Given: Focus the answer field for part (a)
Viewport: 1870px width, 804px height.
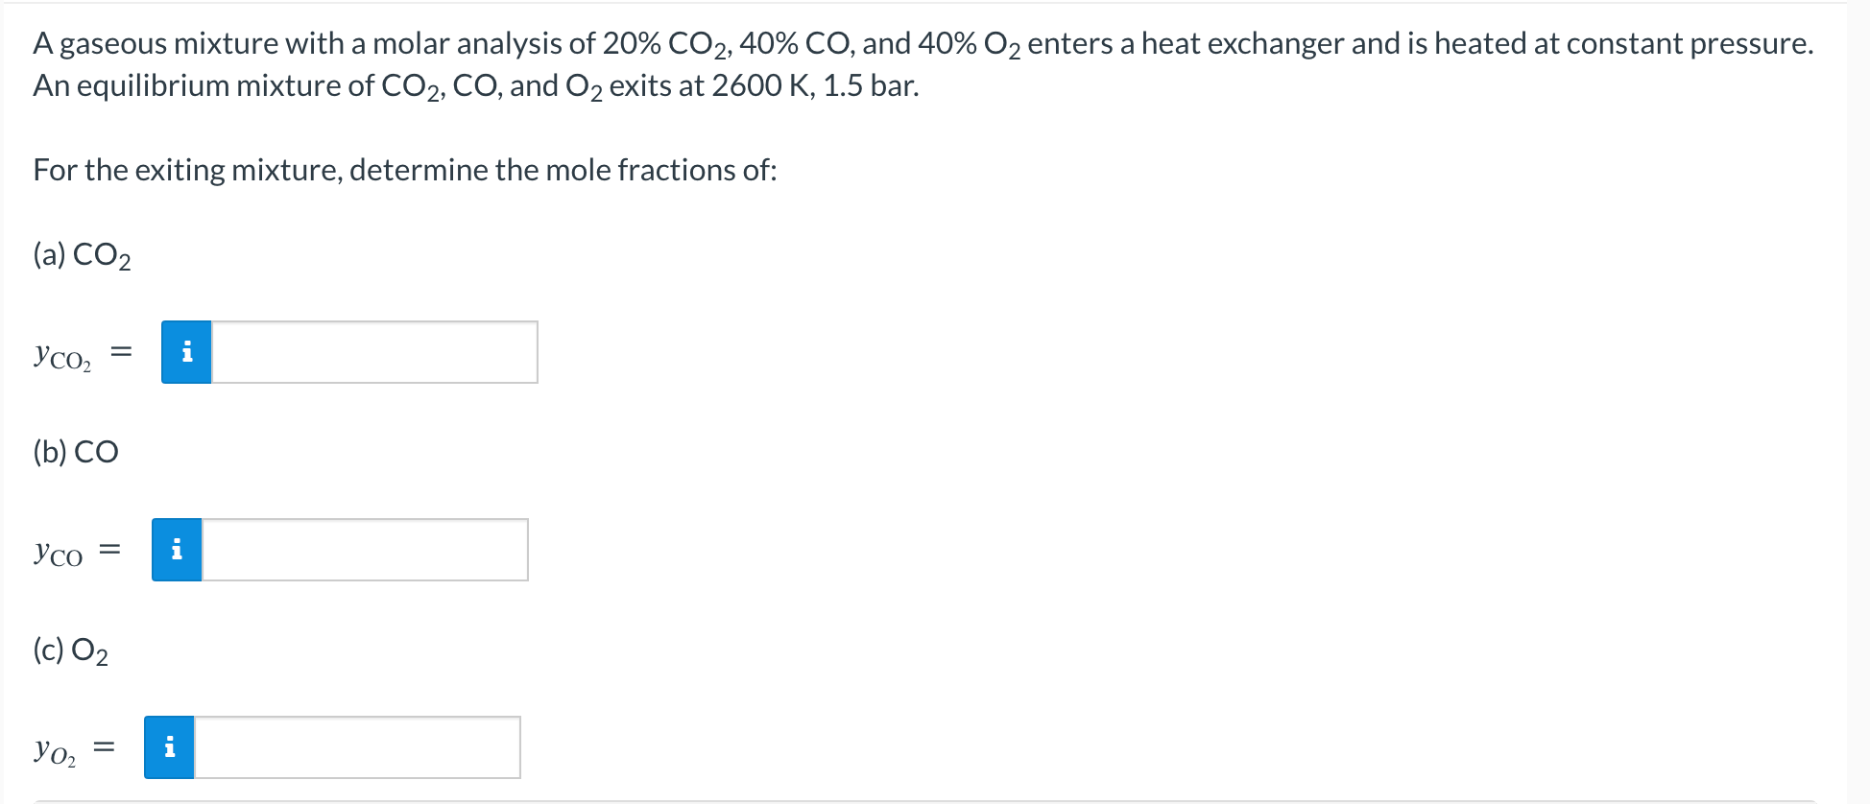Looking at the screenshot, I should [374, 352].
